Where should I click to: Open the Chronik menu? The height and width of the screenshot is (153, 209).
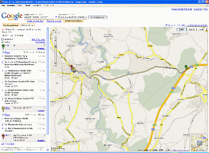point(27,5)
